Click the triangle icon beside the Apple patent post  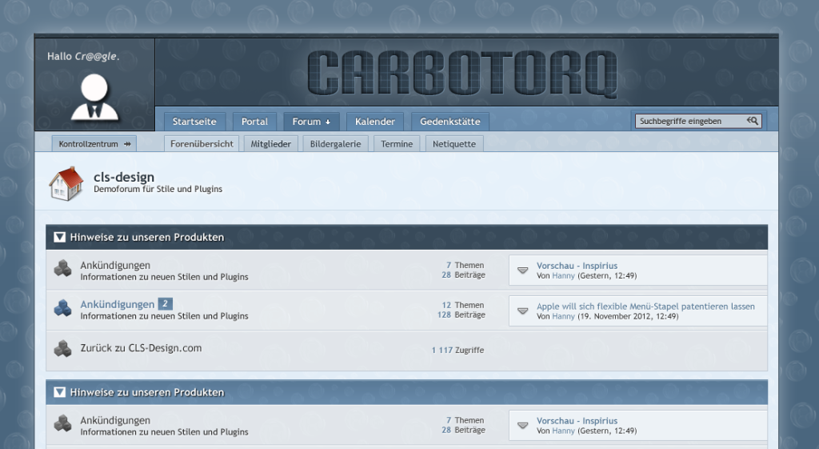coord(522,311)
